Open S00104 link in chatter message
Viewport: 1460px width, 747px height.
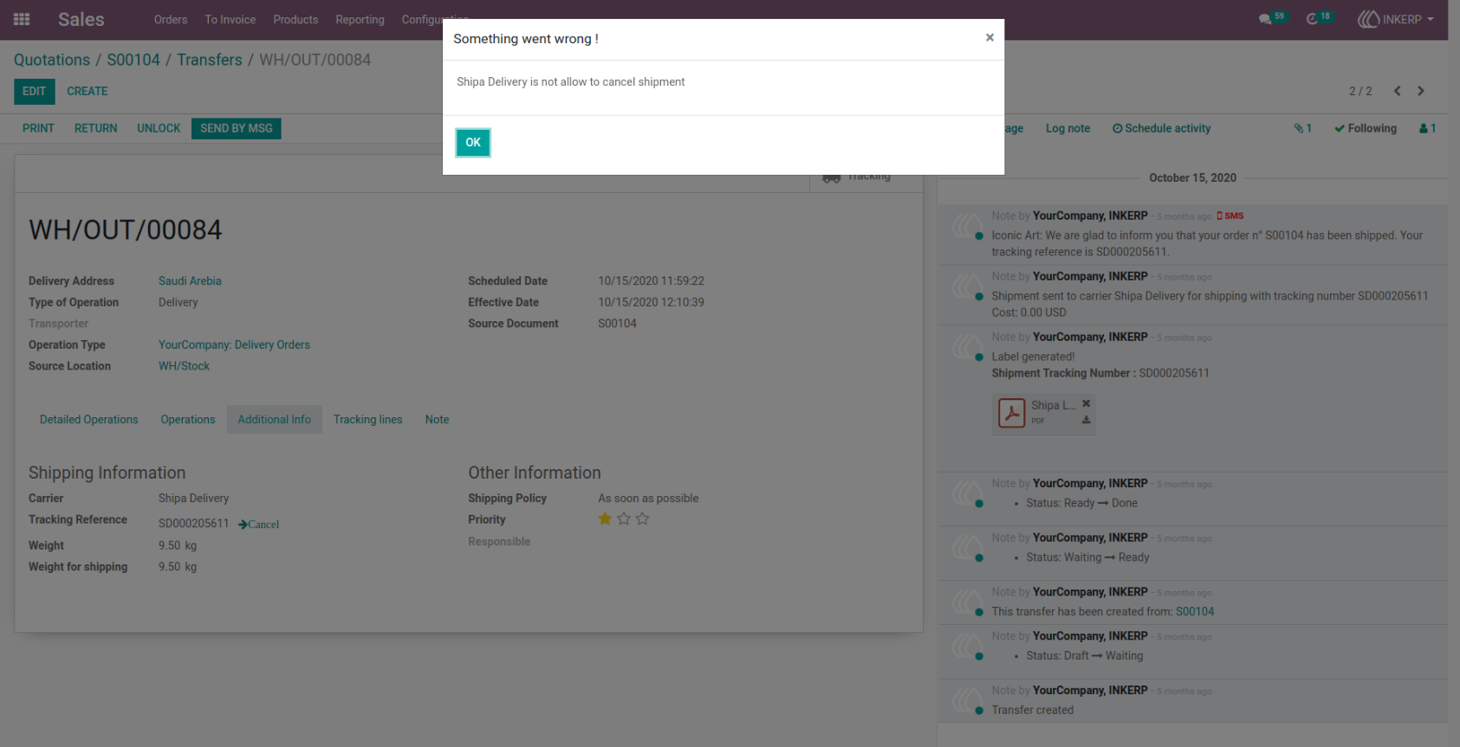pyautogui.click(x=1195, y=612)
